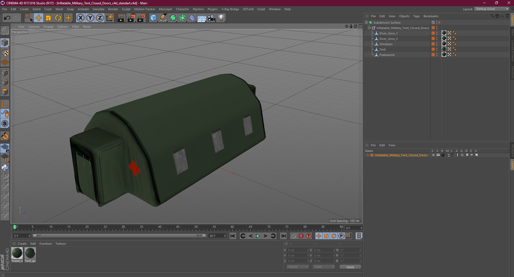Select Windows object in tree
The height and width of the screenshot is (277, 514).
pyautogui.click(x=386, y=44)
